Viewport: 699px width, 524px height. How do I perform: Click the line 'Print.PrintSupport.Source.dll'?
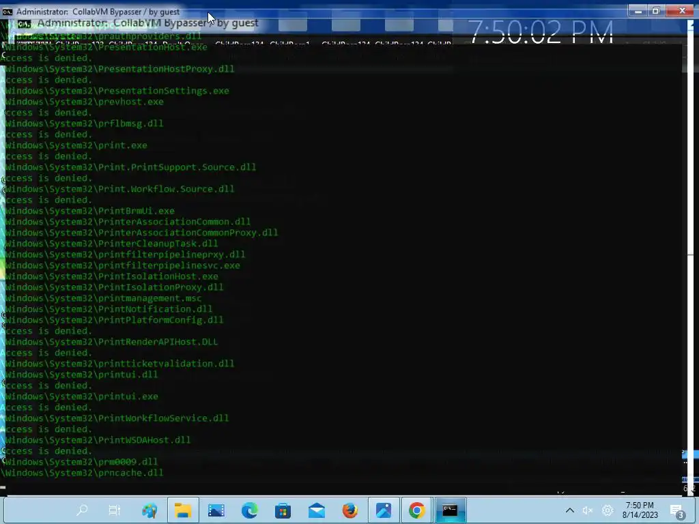click(130, 167)
